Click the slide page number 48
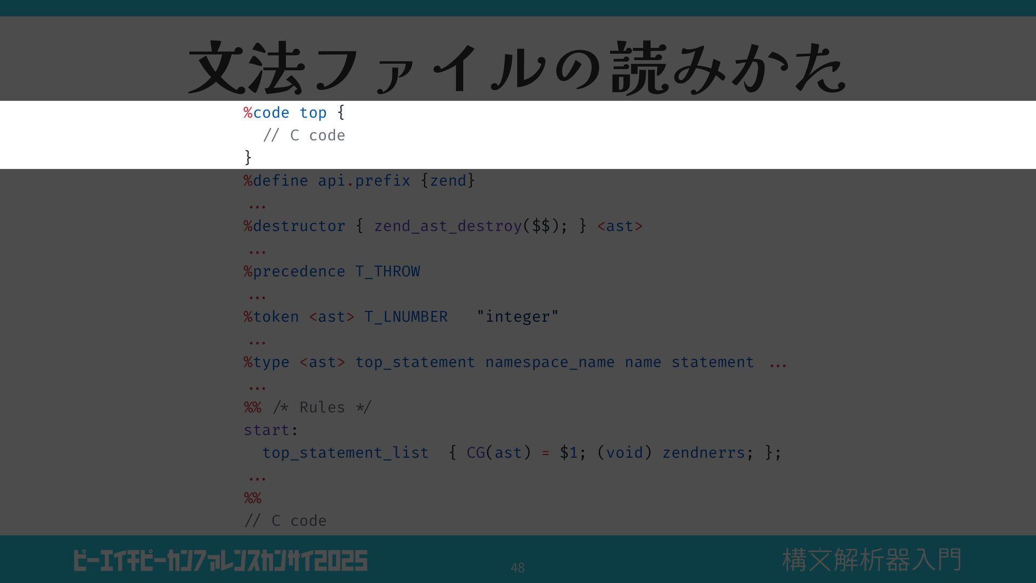 click(x=517, y=567)
